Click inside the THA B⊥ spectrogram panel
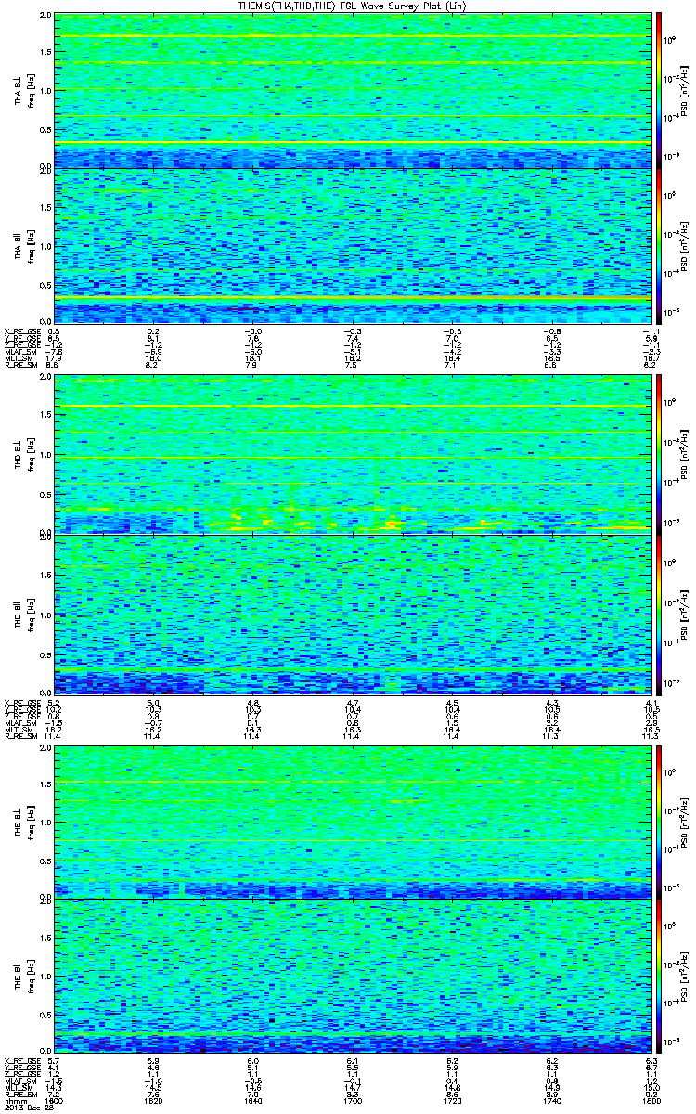The height and width of the screenshot is (1114, 696). pos(352,90)
